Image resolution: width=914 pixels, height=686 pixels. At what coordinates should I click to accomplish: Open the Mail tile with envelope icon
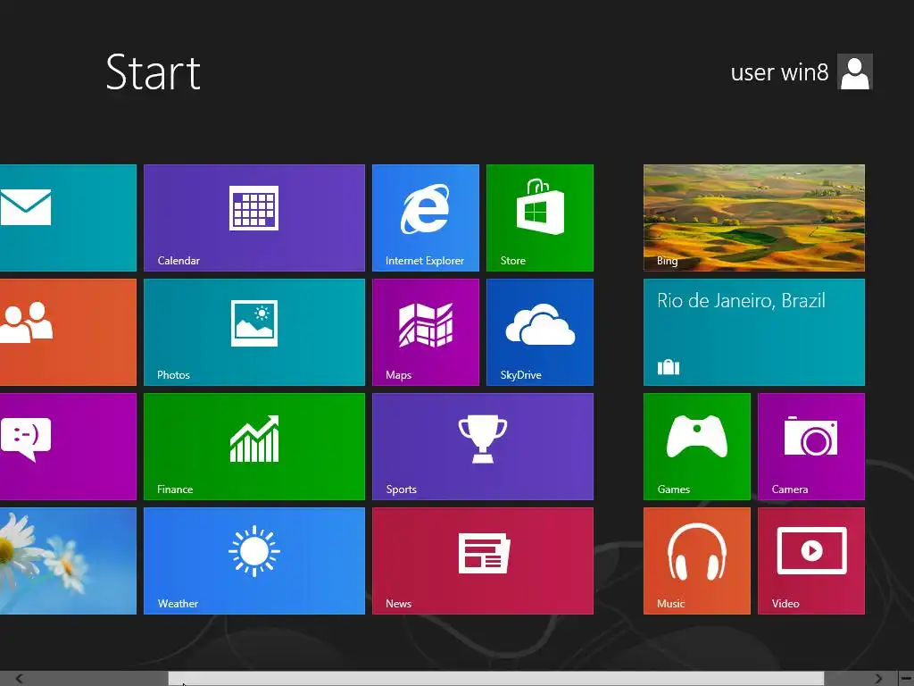(x=68, y=218)
